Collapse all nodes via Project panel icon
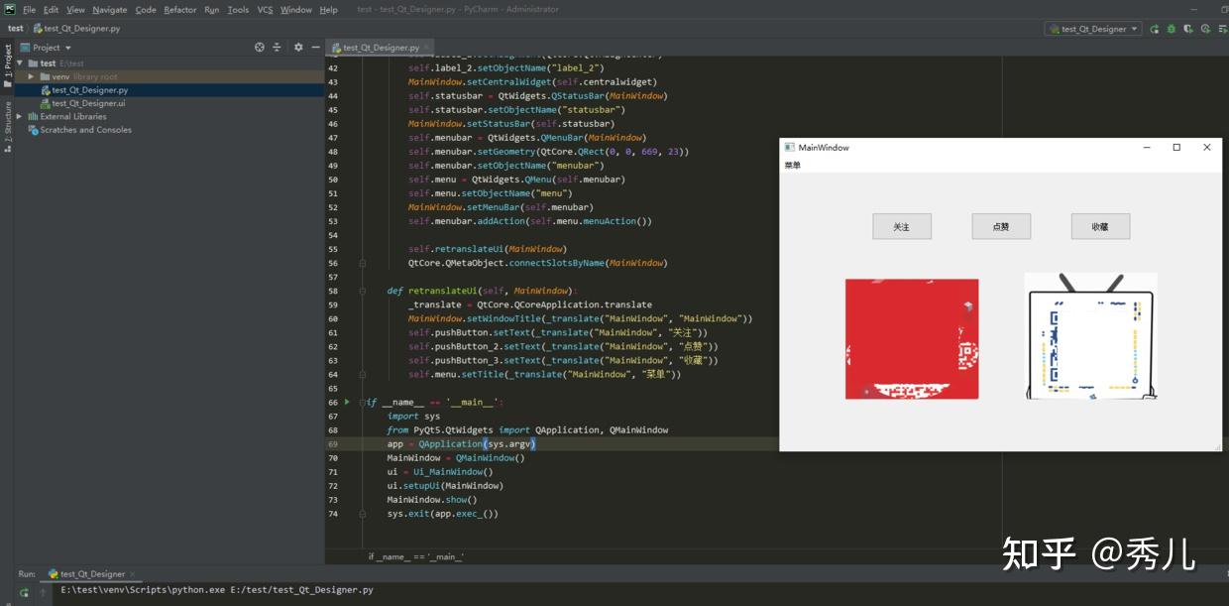1229x606 pixels. (277, 47)
